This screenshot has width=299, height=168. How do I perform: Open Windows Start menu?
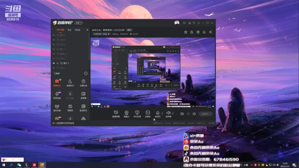click(x=4, y=165)
